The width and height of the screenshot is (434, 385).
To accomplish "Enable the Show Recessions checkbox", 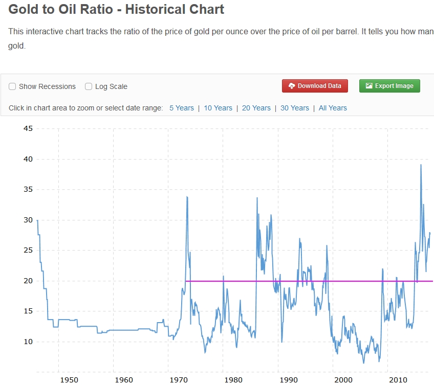I will (12, 86).
